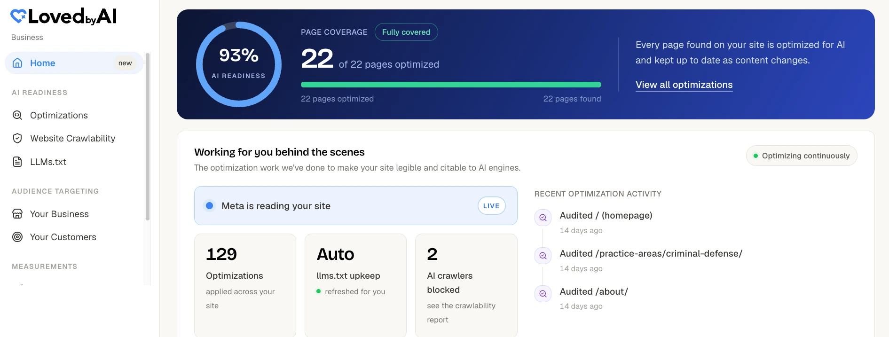The width and height of the screenshot is (889, 337).
Task: Click the Optimizing continuously pill
Action: [802, 156]
